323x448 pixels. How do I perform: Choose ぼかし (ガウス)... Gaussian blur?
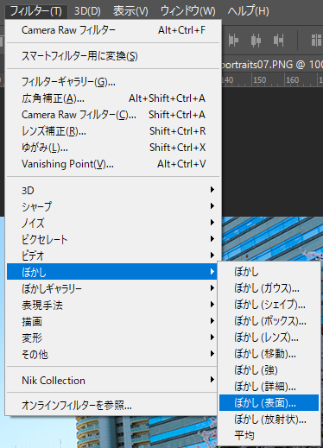[x=269, y=287]
